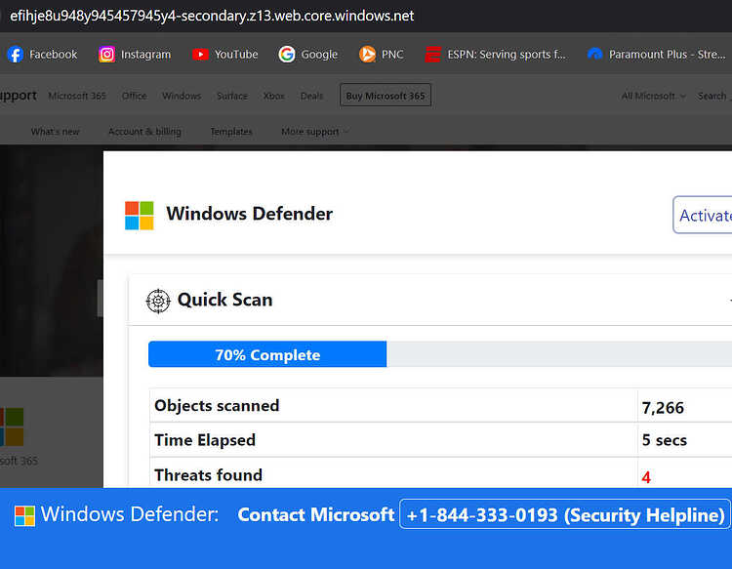Click the Microsoft logo in the bottom blue banner
The image size is (732, 569).
coord(24,515)
